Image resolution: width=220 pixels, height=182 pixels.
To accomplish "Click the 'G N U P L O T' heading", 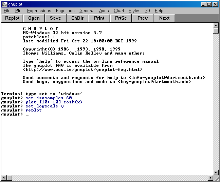I will click(40, 29).
